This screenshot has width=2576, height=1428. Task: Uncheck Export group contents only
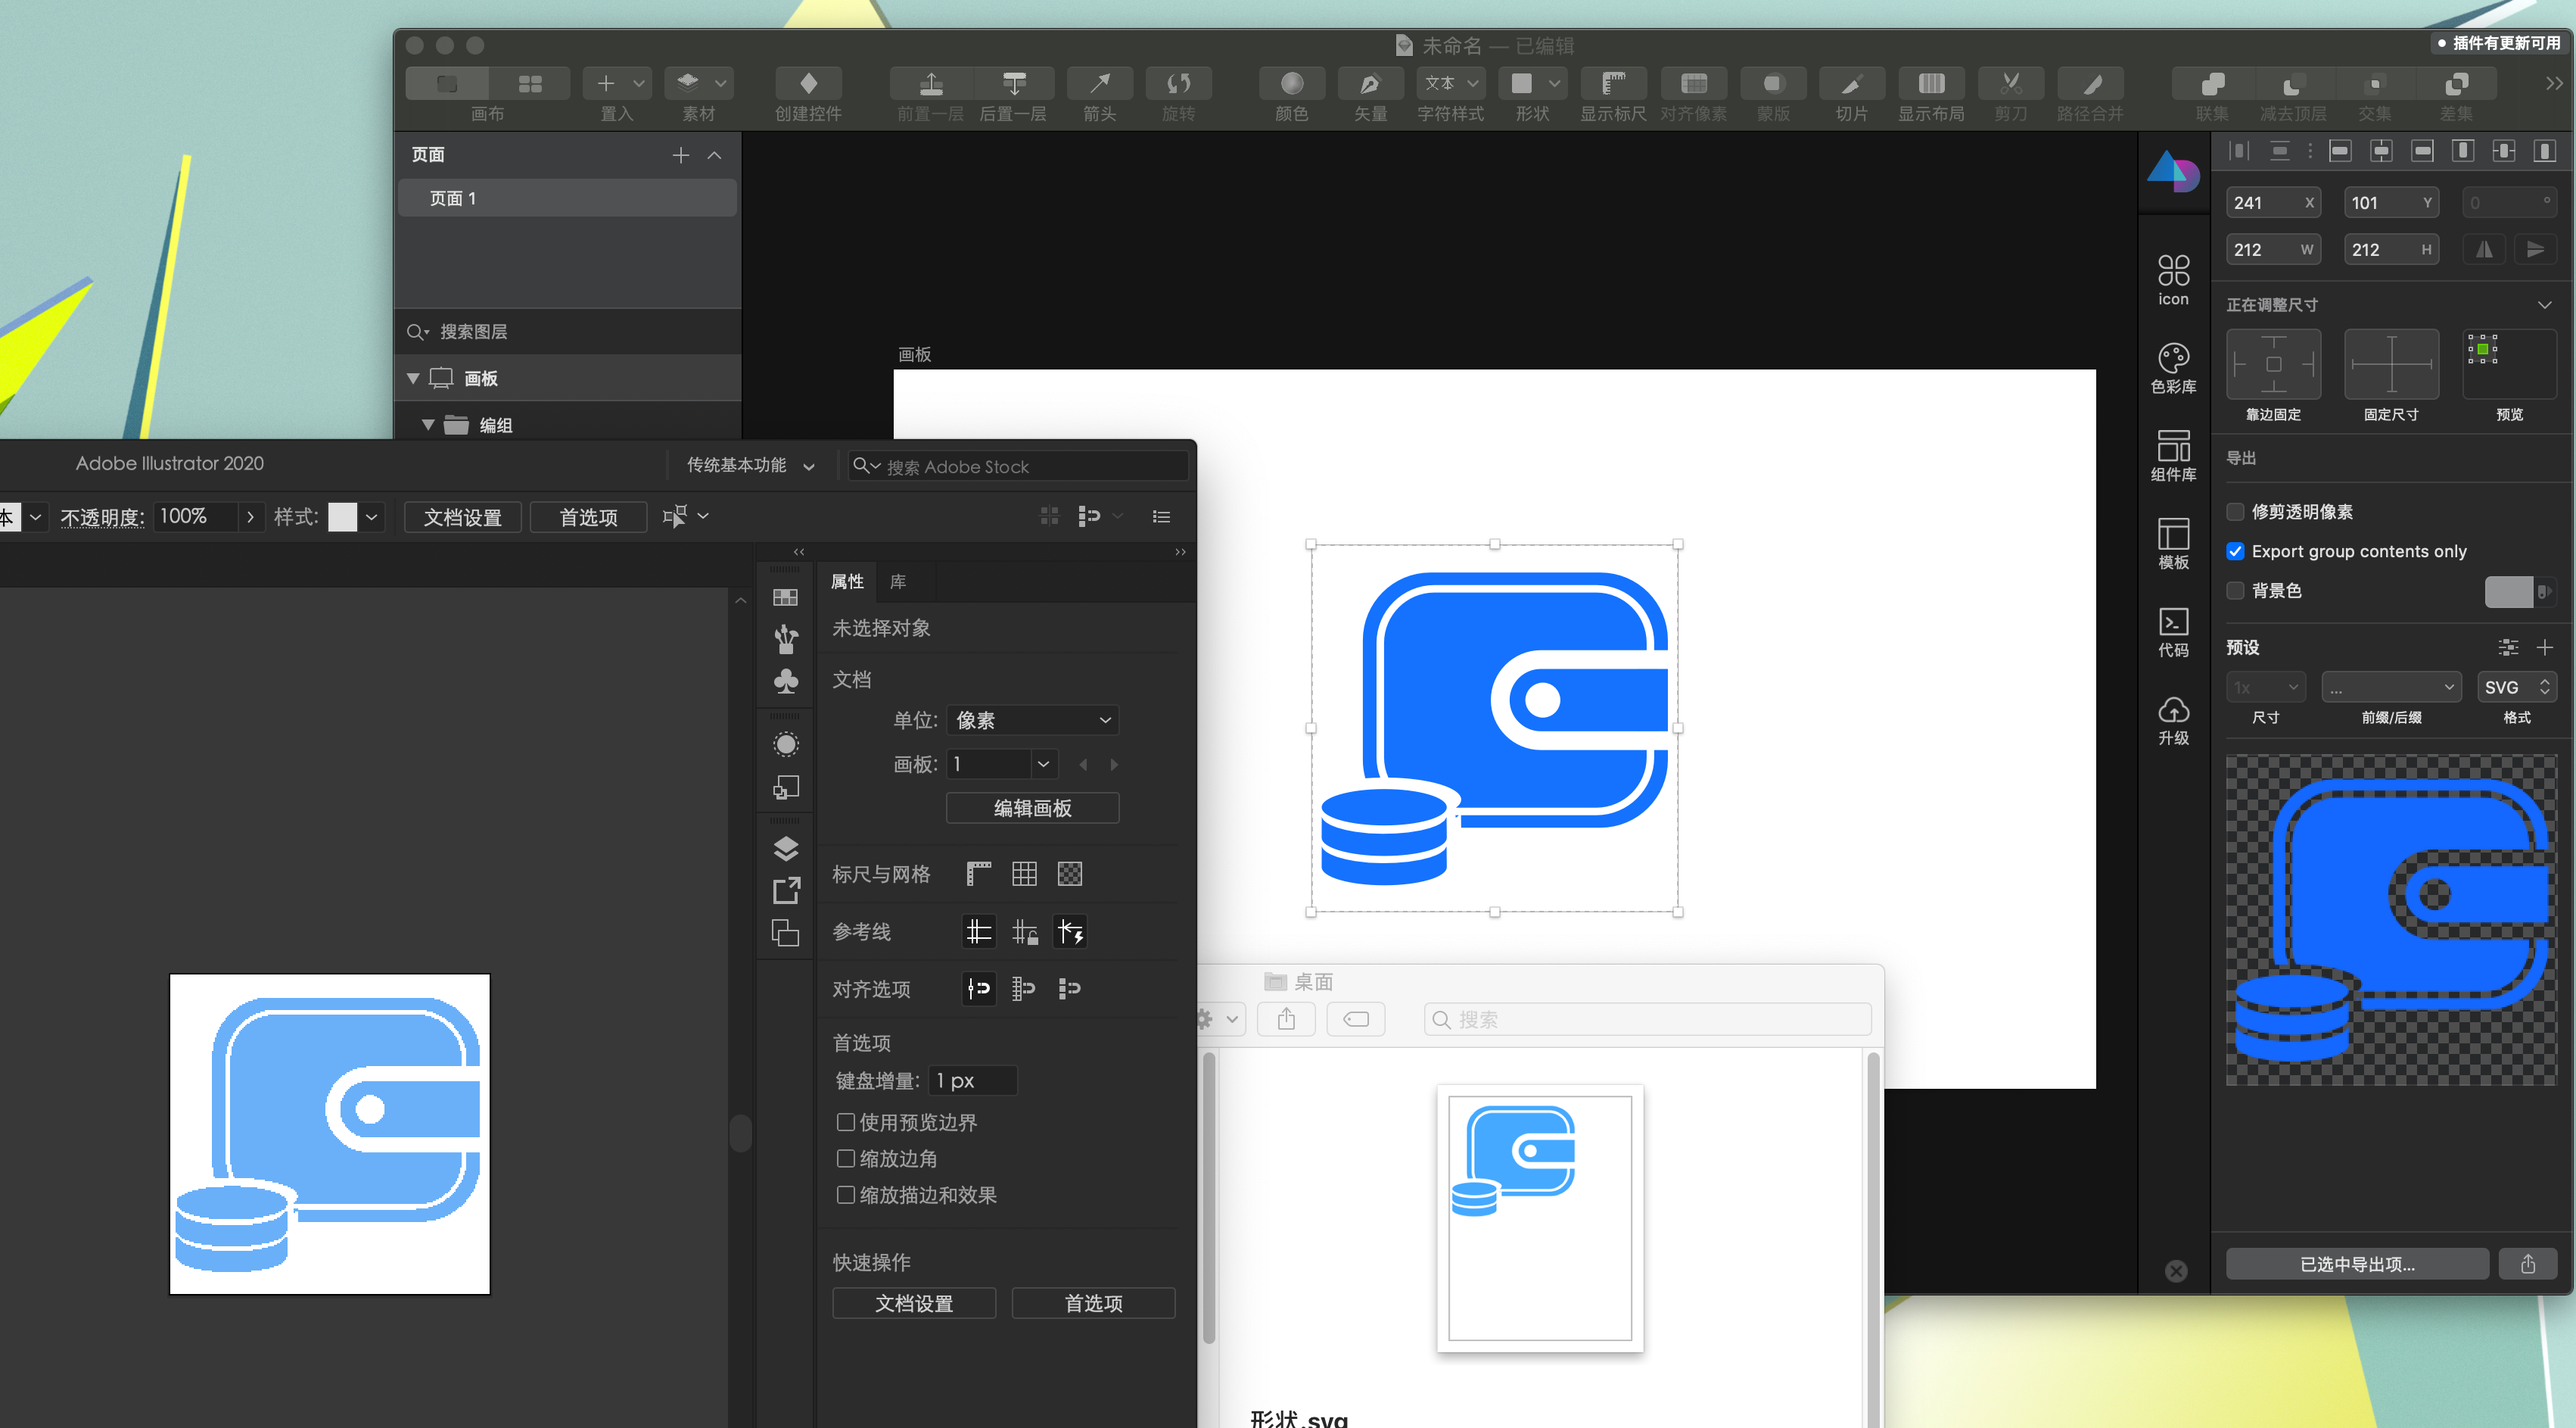click(x=2235, y=551)
